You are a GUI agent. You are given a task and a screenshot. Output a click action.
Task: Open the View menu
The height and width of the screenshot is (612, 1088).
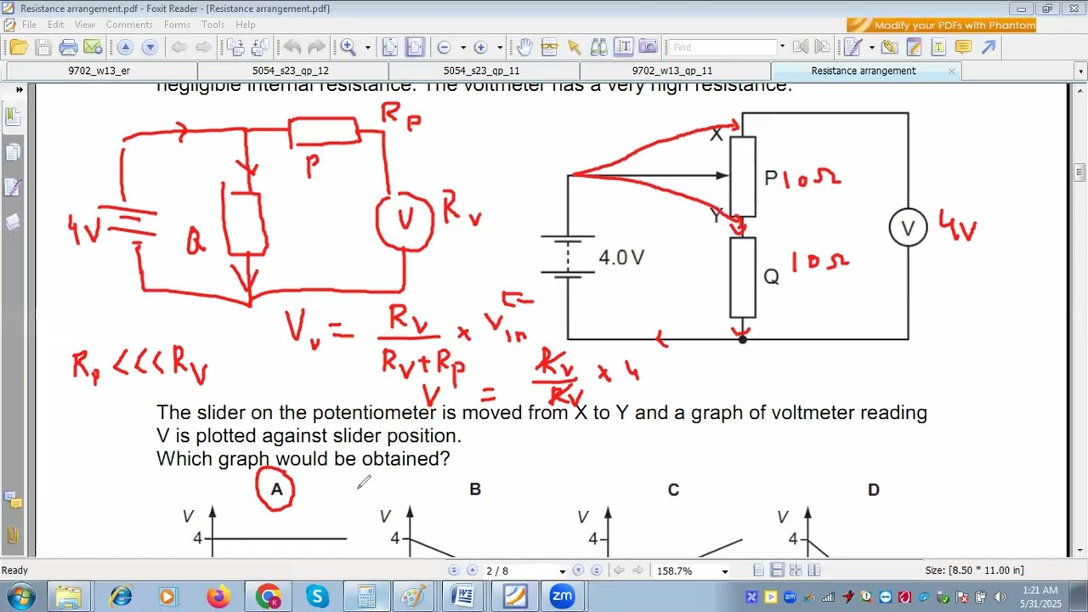[x=84, y=25]
